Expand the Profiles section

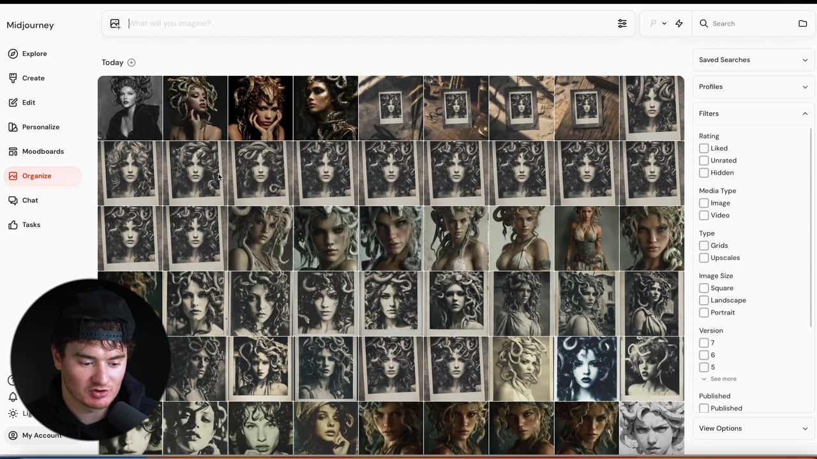[753, 87]
